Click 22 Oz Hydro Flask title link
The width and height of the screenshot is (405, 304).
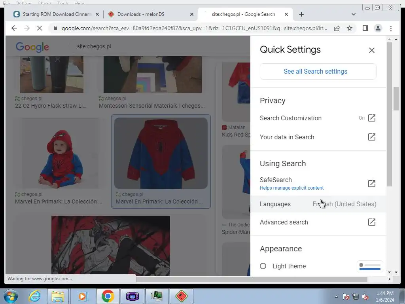(51, 106)
